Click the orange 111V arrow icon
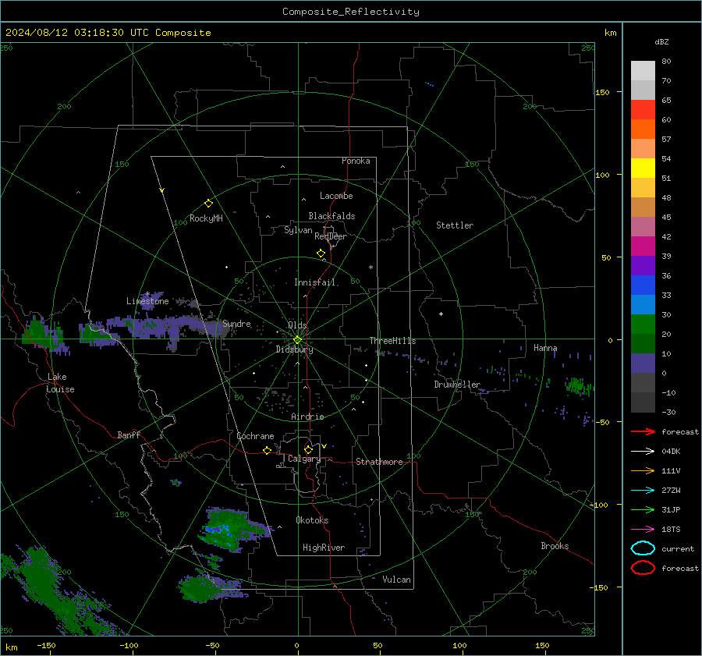The image size is (702, 656). point(643,470)
